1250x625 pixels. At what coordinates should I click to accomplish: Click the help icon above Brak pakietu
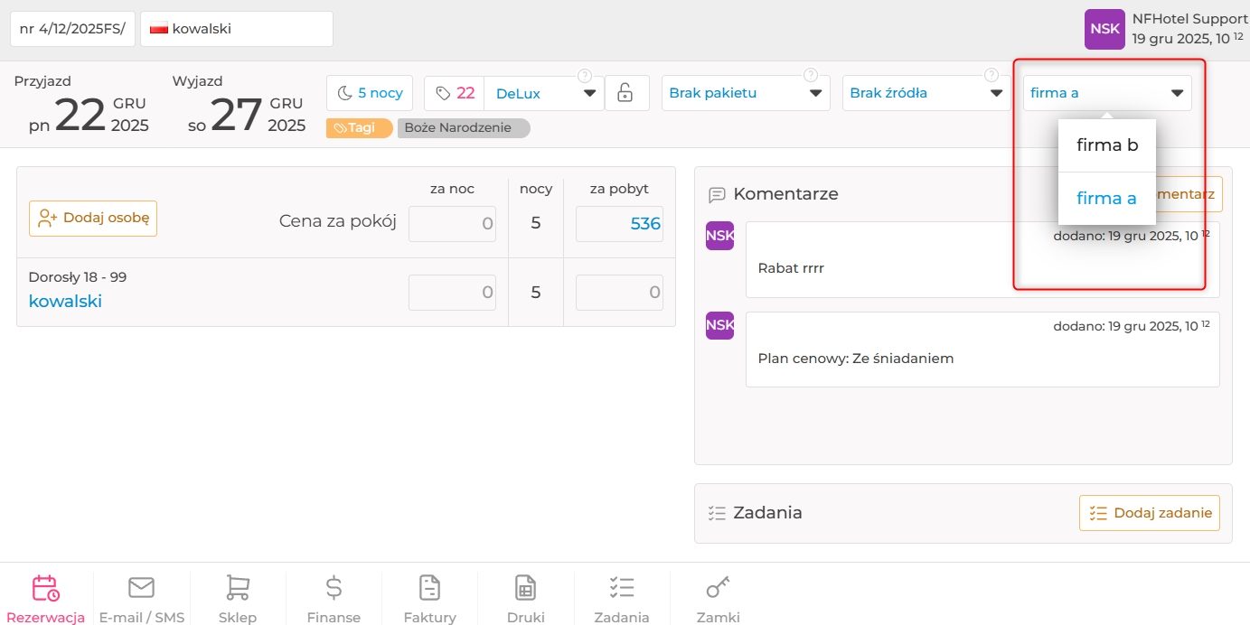(811, 76)
